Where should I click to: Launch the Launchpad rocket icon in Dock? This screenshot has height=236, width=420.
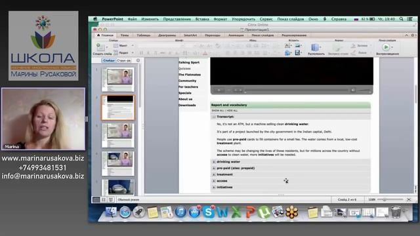coord(138,212)
